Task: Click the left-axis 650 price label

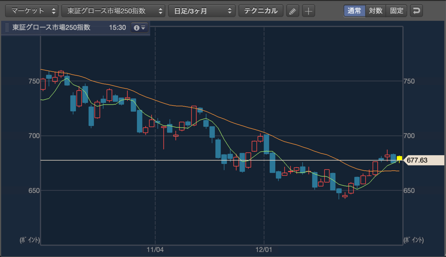Action: [x=33, y=190]
